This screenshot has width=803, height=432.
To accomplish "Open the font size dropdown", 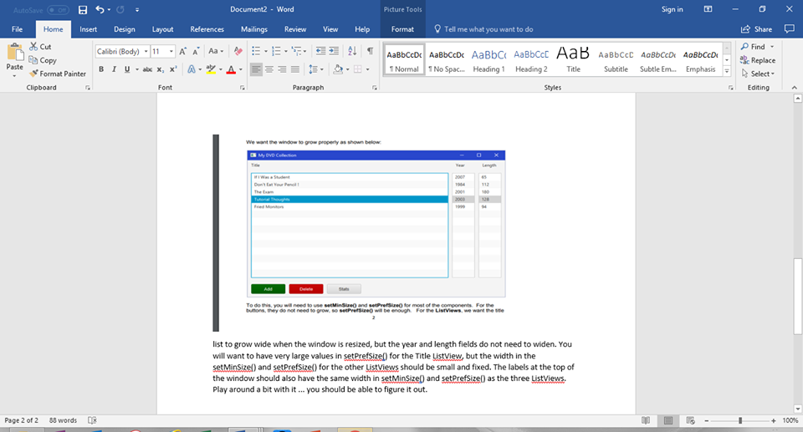I will click(x=171, y=51).
